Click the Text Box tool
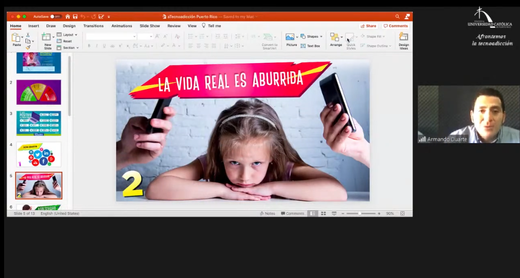Image resolution: width=520 pixels, height=278 pixels. 311,46
